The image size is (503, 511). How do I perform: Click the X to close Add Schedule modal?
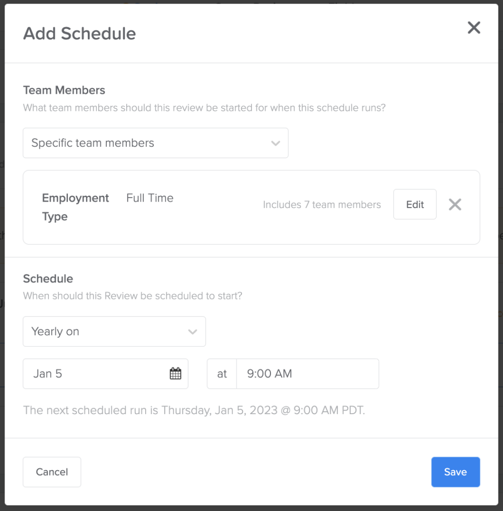click(x=474, y=28)
